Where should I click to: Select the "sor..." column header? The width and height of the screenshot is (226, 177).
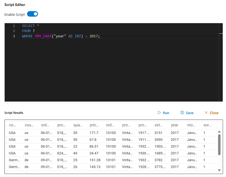point(207,125)
